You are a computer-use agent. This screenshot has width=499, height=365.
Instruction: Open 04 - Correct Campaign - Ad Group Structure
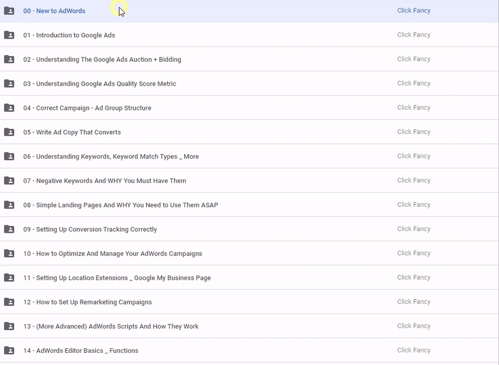pyautogui.click(x=87, y=108)
